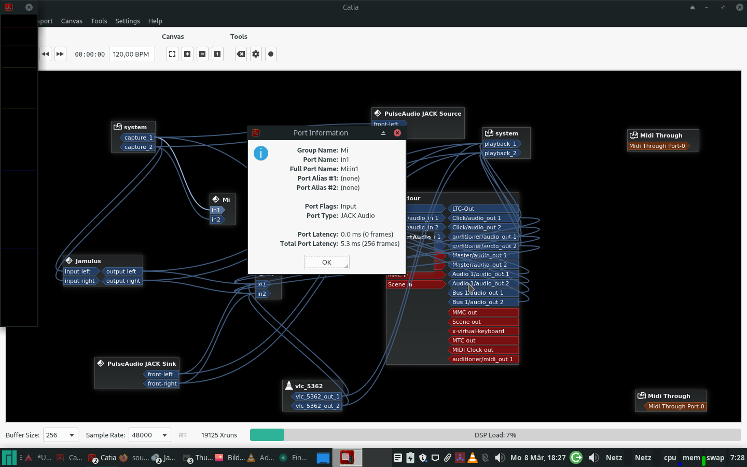
Task: Click the zoom fit canvas icon
Action: click(172, 54)
